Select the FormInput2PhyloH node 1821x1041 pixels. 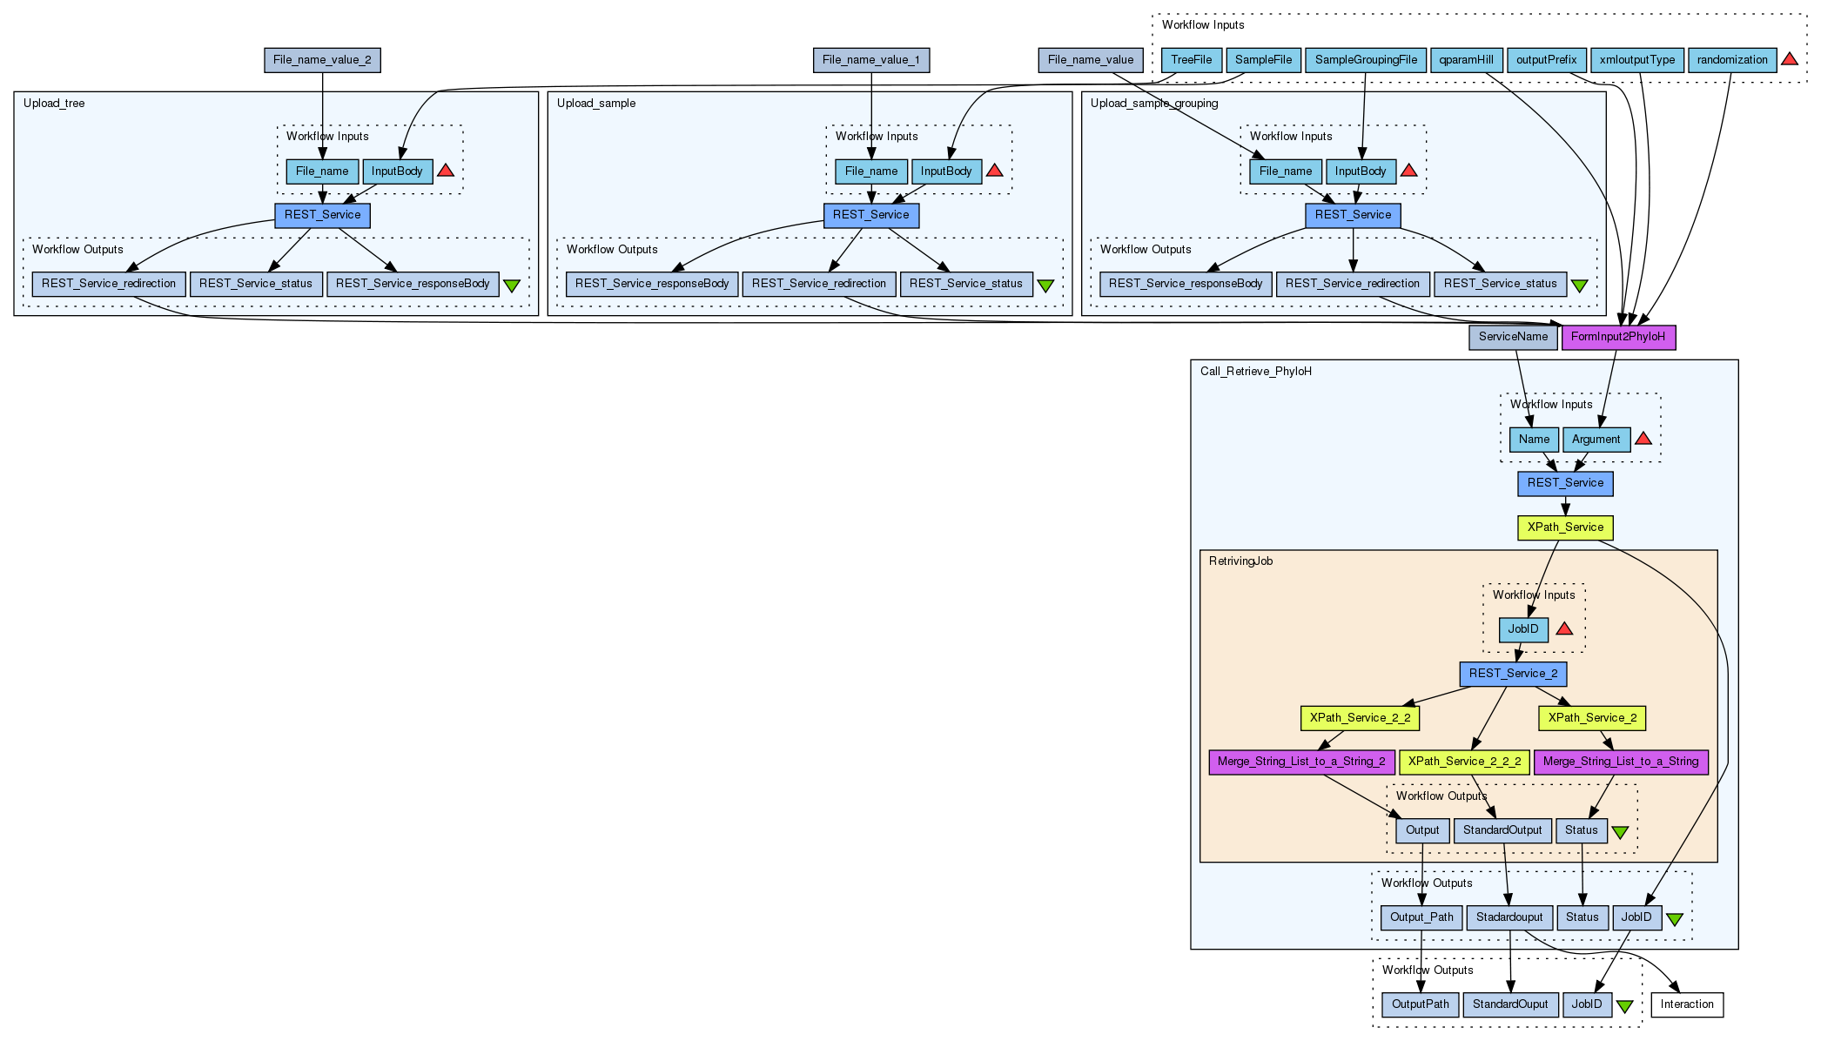[1617, 337]
